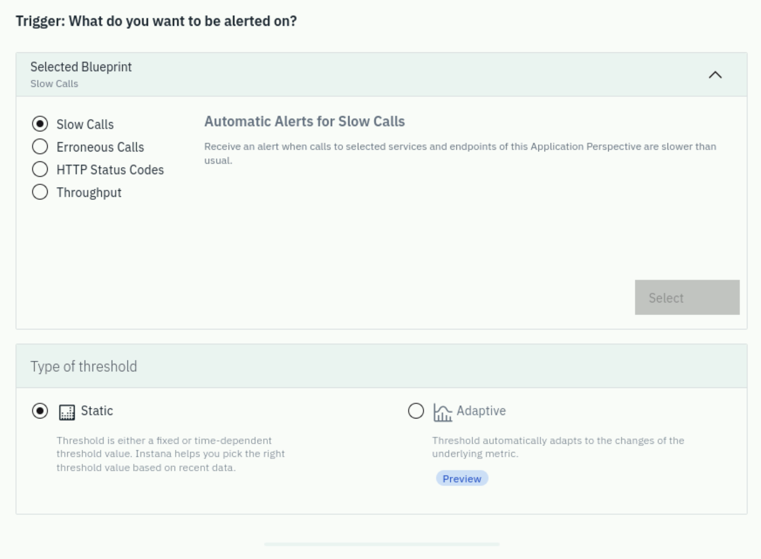
Task: Click the HTTP Status Codes label text
Action: click(110, 170)
